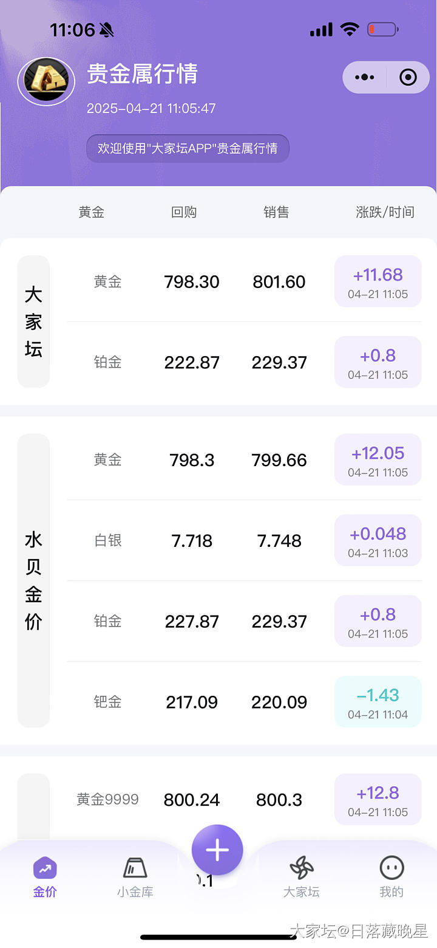
Task: Open the mini-program three-dot menu
Action: (364, 77)
